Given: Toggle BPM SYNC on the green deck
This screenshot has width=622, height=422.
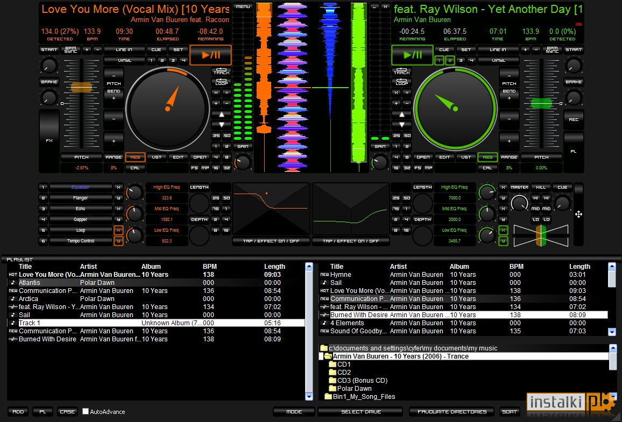Looking at the screenshot, I should (x=552, y=50).
